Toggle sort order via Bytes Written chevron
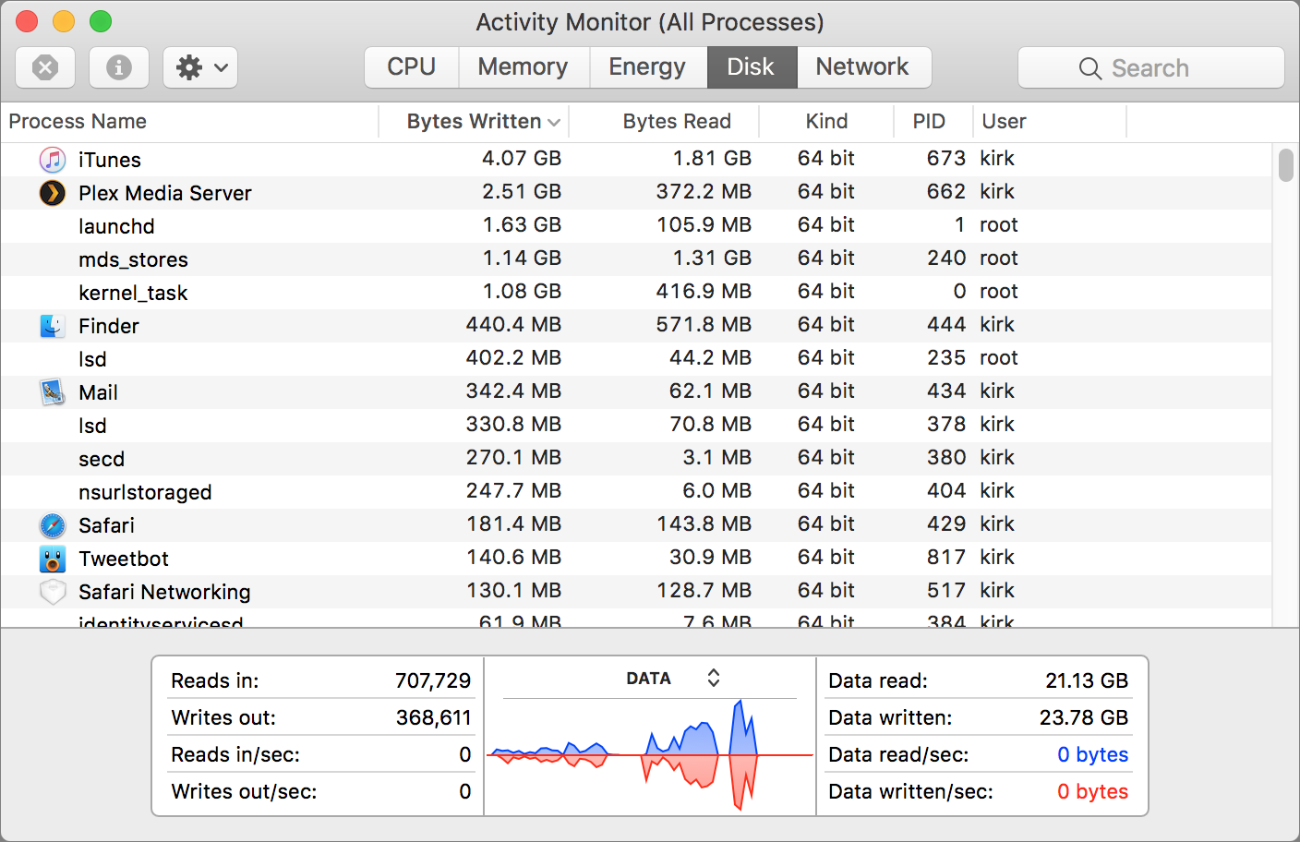1300x842 pixels. tap(552, 121)
